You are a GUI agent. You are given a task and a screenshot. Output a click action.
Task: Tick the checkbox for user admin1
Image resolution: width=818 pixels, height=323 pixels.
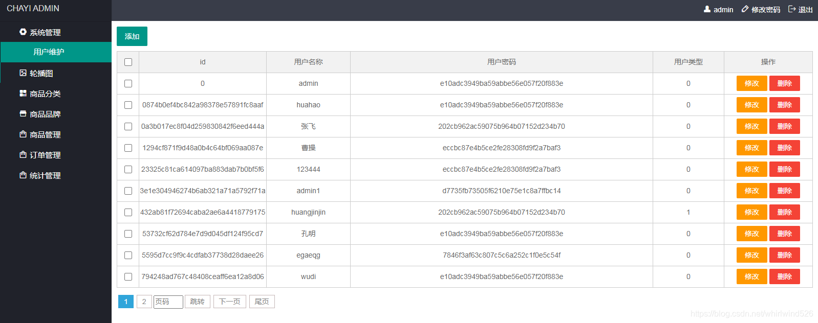[x=128, y=191]
